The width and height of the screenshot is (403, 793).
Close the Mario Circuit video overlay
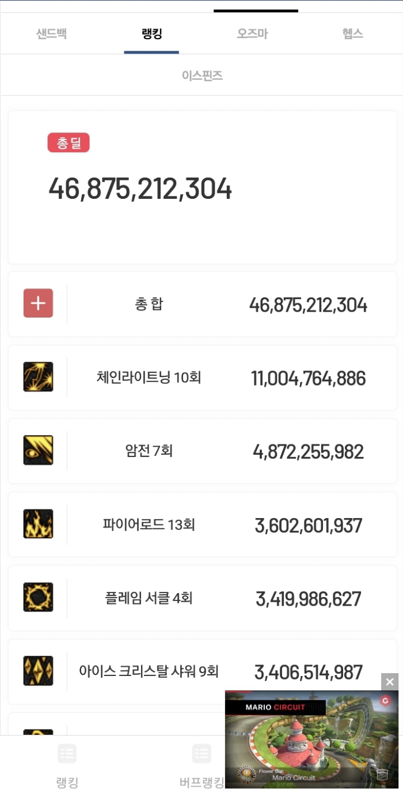[x=390, y=682]
